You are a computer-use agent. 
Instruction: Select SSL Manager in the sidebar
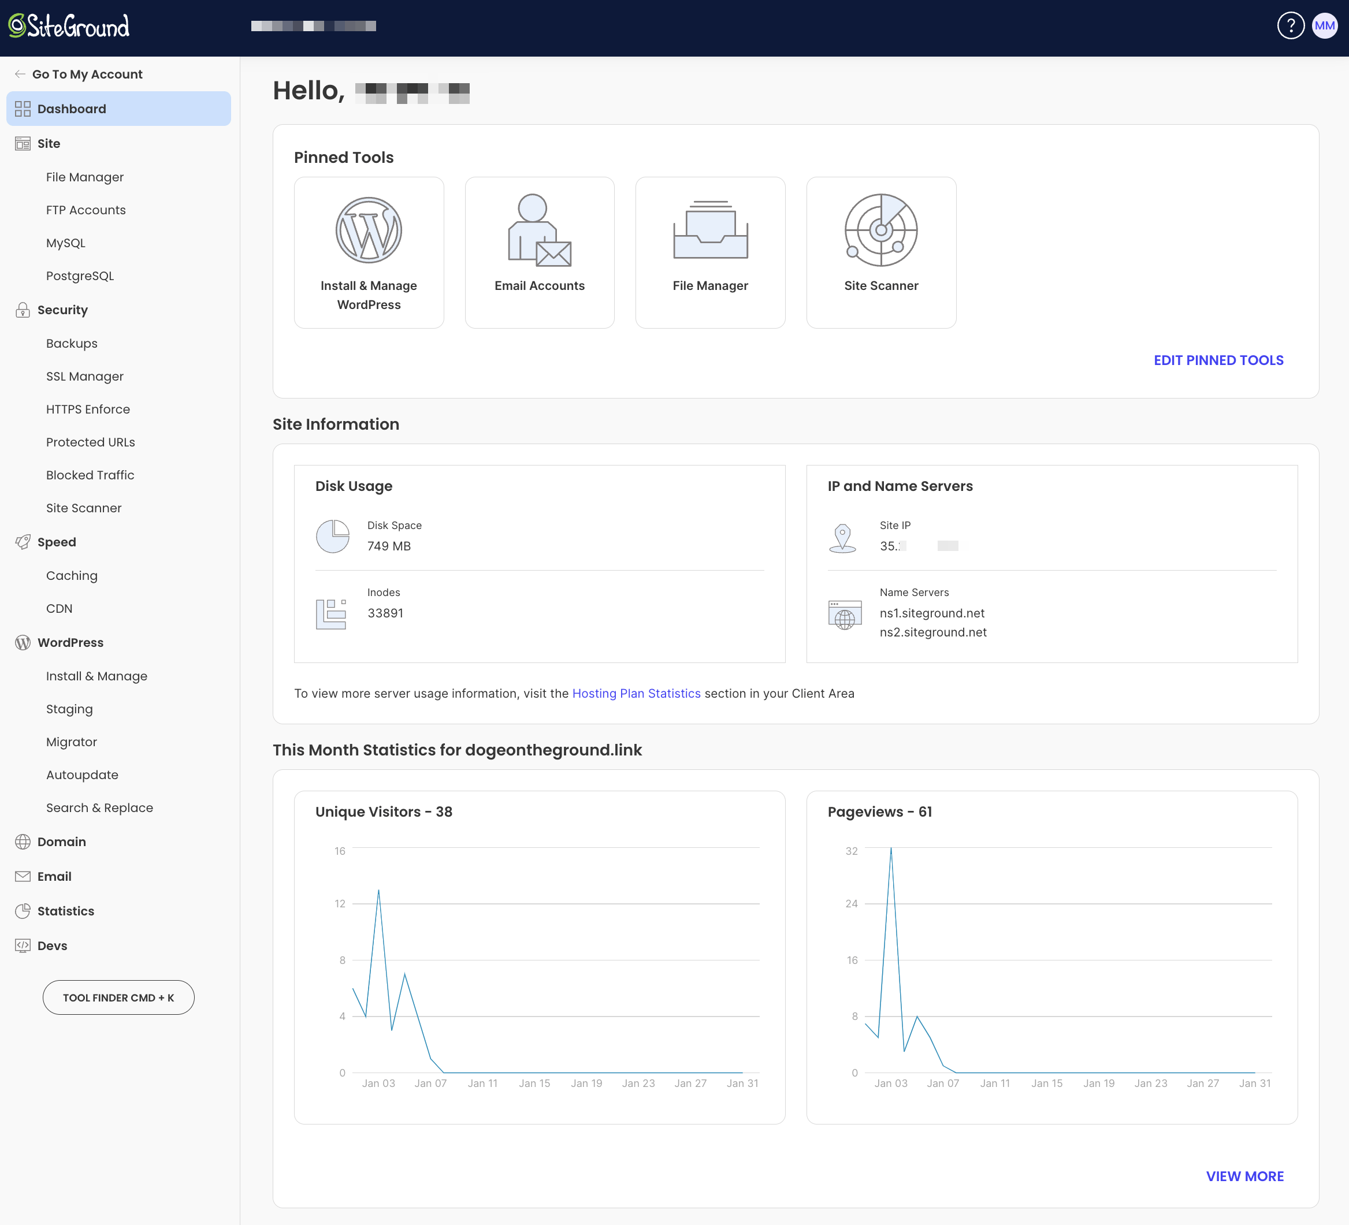[x=85, y=376]
